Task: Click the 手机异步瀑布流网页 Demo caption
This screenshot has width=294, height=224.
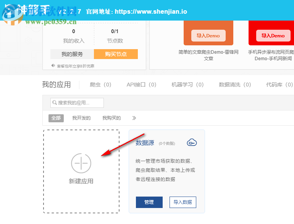Action: click(271, 55)
